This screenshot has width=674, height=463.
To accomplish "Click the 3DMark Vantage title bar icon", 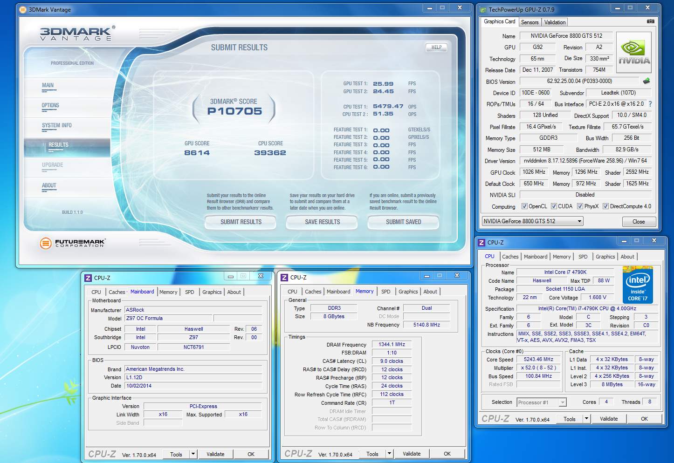I will pos(23,9).
